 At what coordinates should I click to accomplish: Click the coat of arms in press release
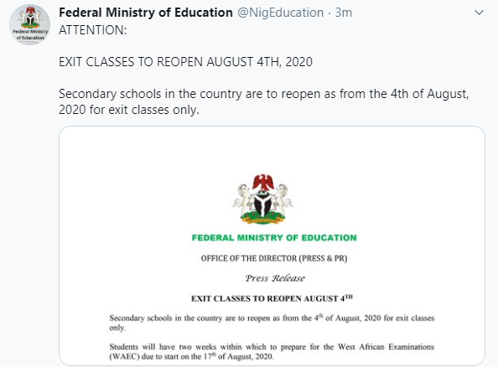pos(263,199)
